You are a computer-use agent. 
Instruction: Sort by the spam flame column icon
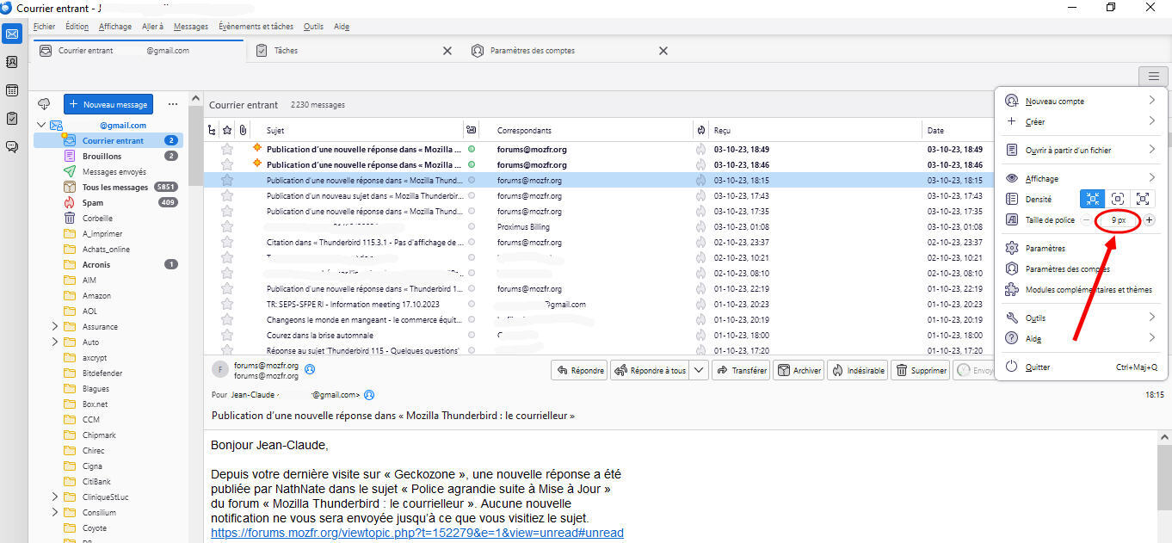701,131
